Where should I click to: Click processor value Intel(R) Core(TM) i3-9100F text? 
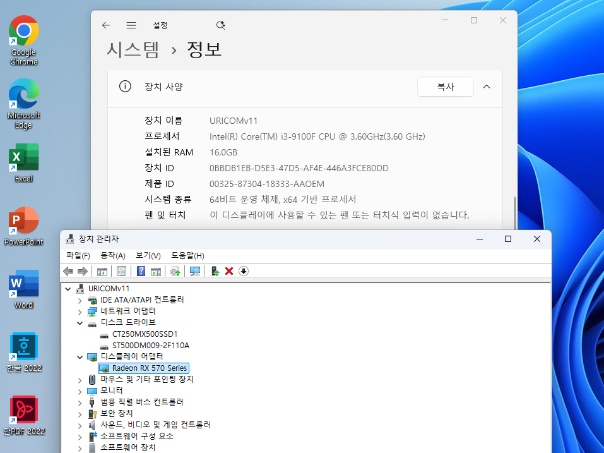click(317, 136)
